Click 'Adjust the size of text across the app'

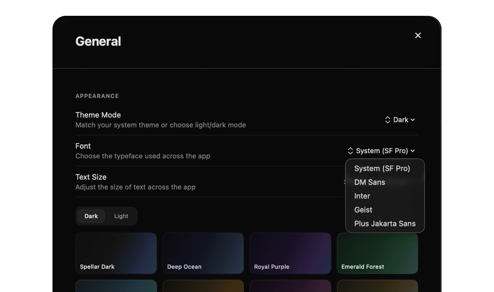pyautogui.click(x=135, y=187)
